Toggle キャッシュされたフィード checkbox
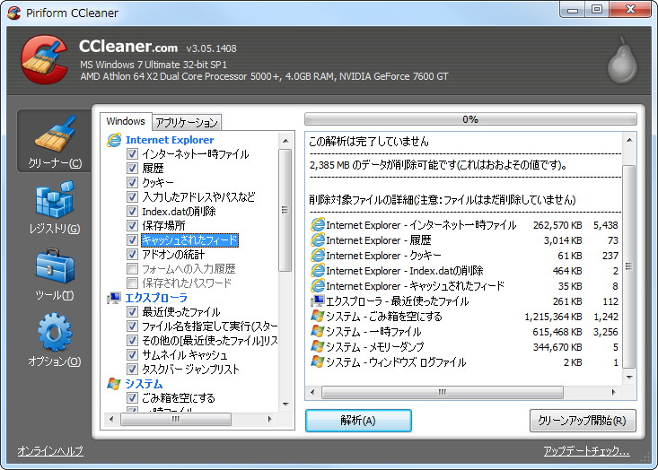This screenshot has height=470, width=658. (132, 239)
